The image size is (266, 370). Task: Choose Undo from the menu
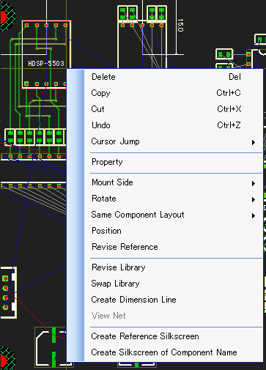[x=174, y=125]
